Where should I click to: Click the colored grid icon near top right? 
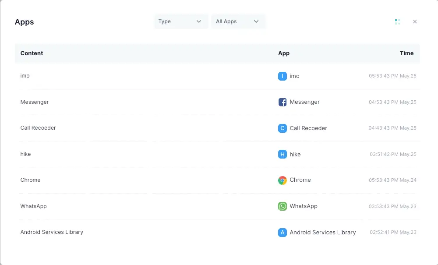point(397,21)
